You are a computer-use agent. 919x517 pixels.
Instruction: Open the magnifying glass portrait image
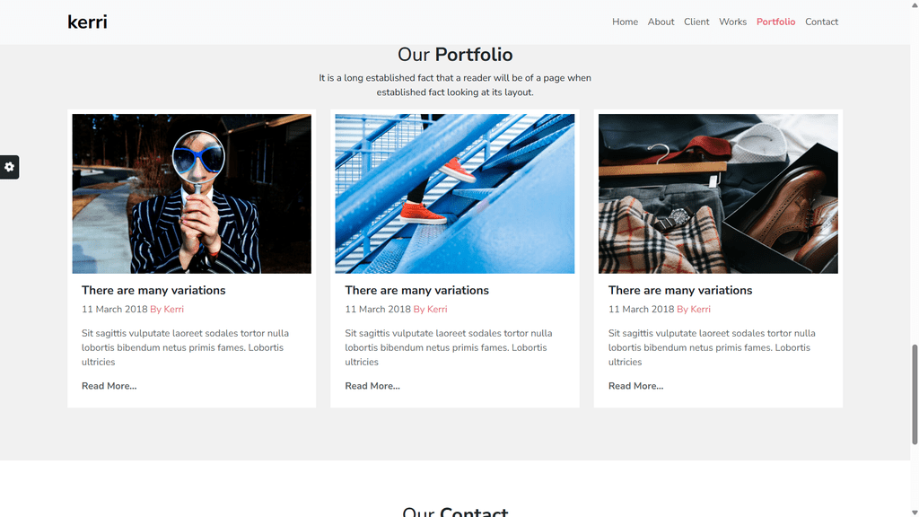[192, 194]
